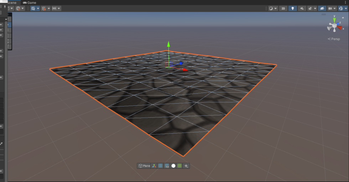Image resolution: width=349 pixels, height=182 pixels.
Task: Click the plus-minus icon in overlay toolbar
Action: click(x=186, y=166)
